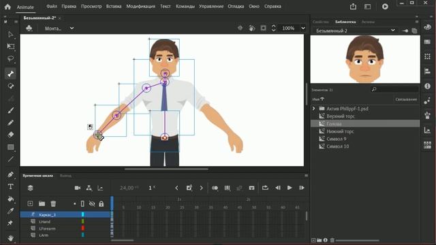The width and height of the screenshot is (436, 245).
Task: Open the Timeline panel options menu
Action: point(306,176)
